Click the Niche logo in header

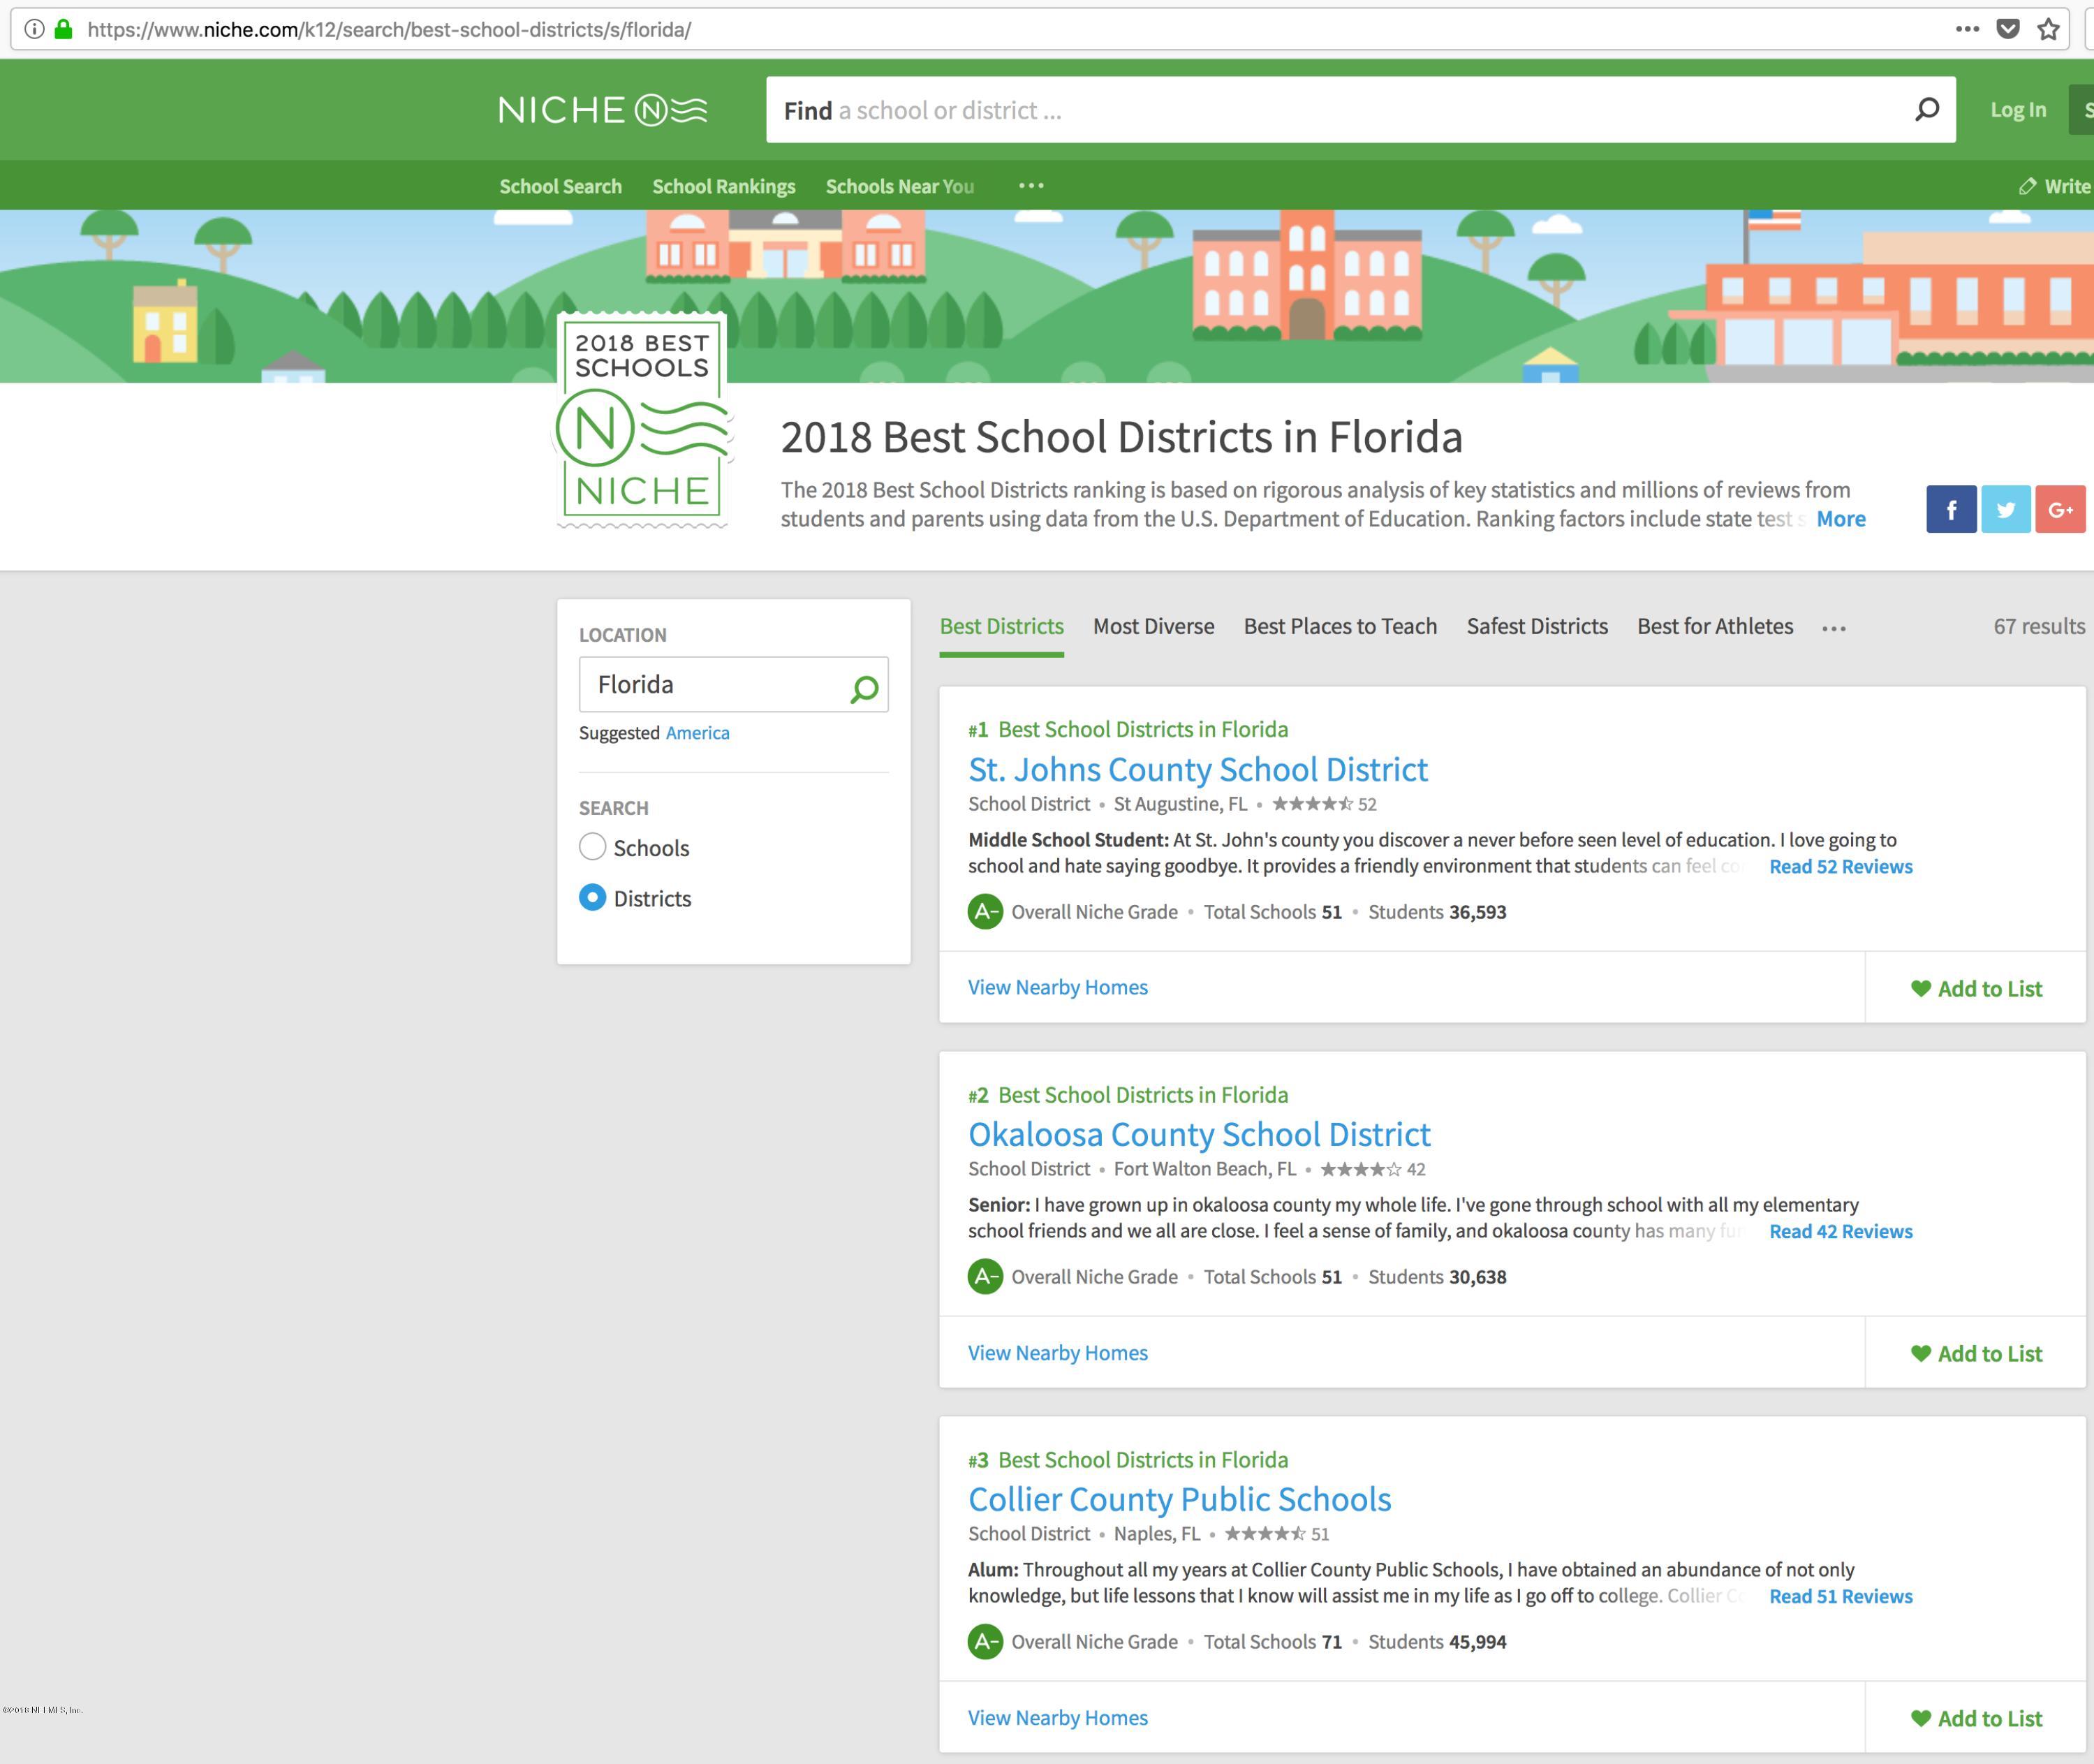[603, 110]
